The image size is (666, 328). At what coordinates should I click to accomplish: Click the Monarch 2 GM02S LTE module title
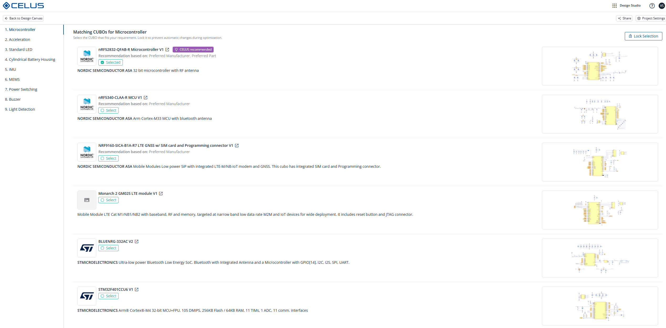click(128, 193)
